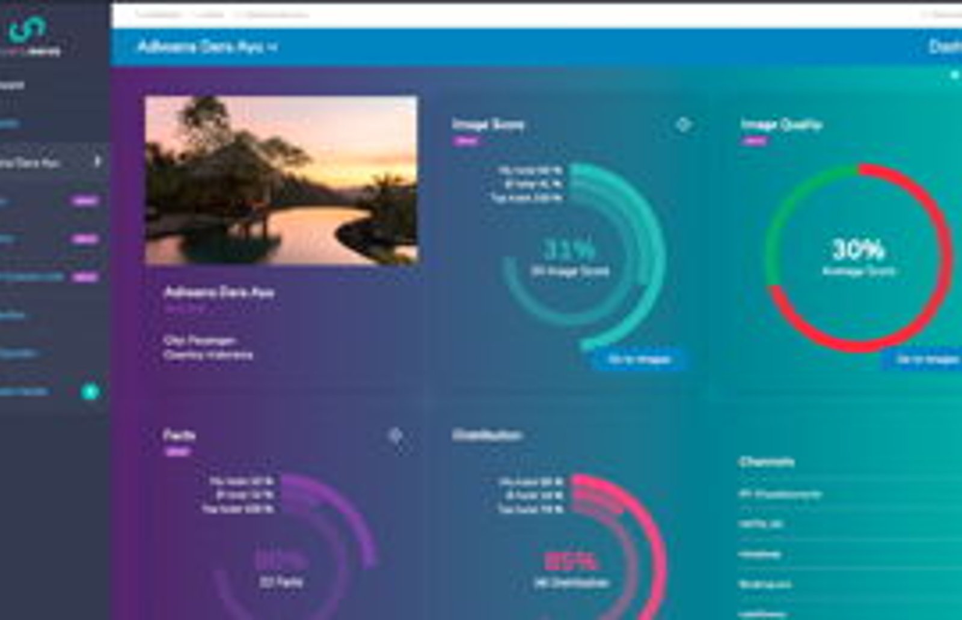Click the Country Indonesia text

208,355
